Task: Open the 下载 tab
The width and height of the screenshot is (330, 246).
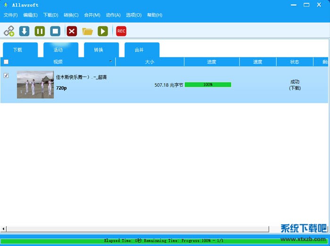Action: pos(17,50)
